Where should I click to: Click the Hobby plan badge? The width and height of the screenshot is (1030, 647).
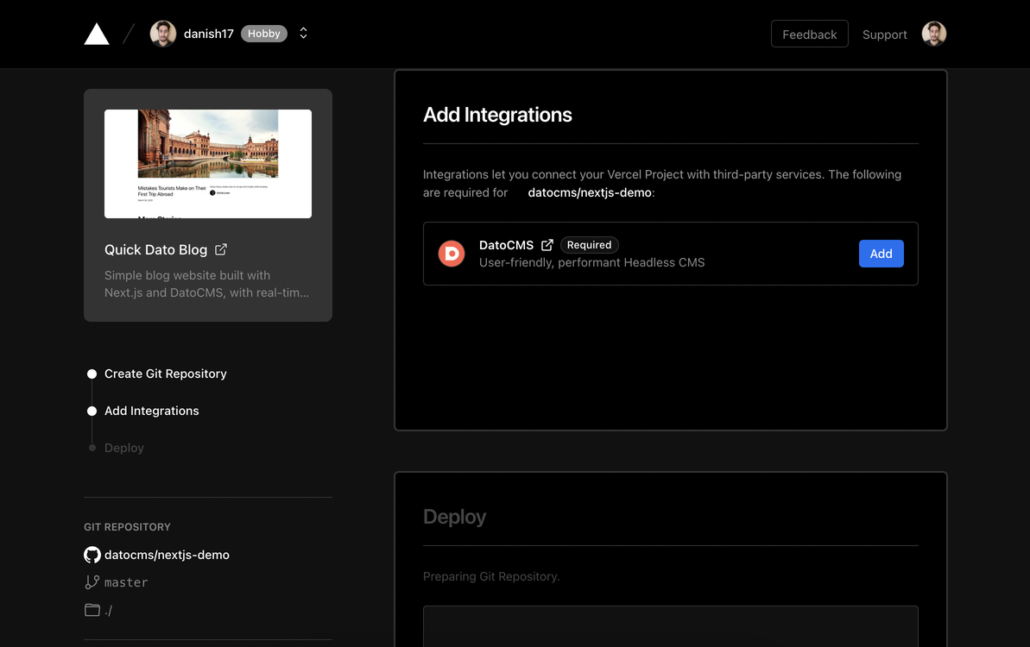264,34
